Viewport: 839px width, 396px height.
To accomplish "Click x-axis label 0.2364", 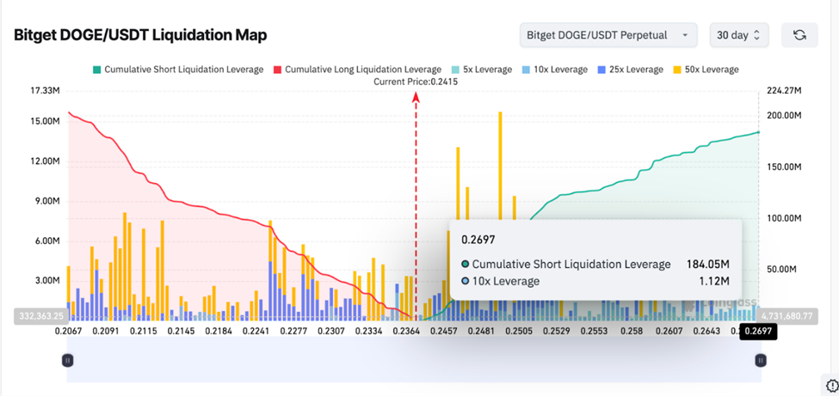I will pos(407,332).
